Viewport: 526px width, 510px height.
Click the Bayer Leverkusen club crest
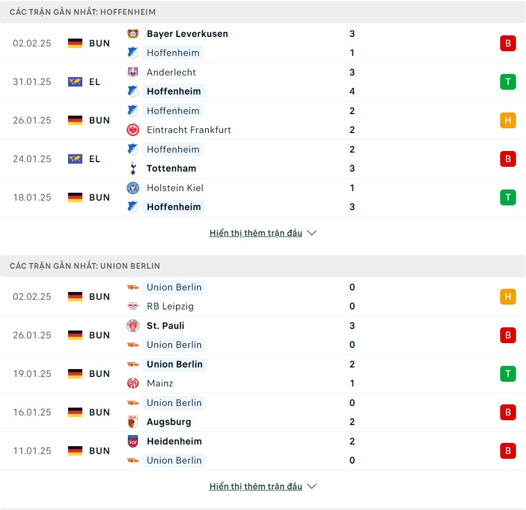pyautogui.click(x=133, y=34)
